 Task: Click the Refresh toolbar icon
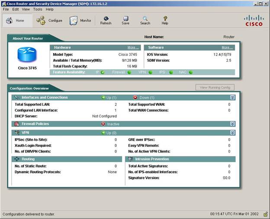(106, 19)
